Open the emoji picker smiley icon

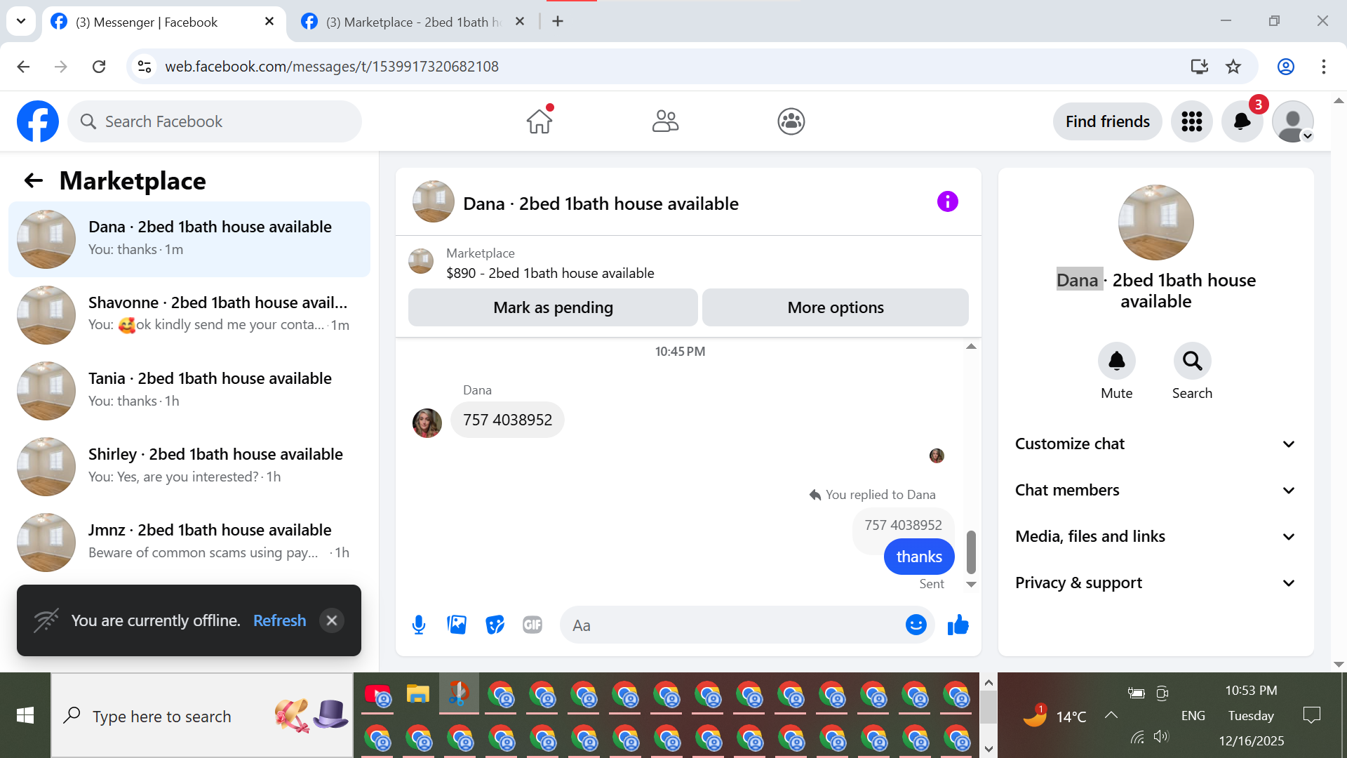(916, 625)
